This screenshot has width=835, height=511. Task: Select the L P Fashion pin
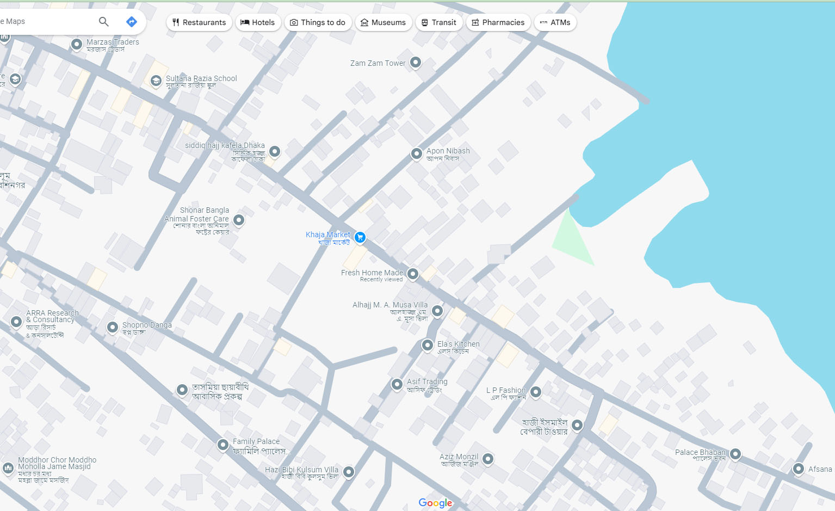tap(536, 391)
